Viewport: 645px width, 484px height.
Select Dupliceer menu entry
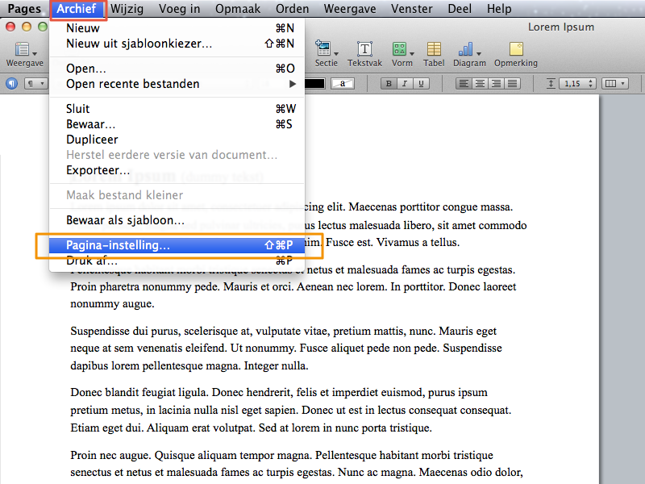pos(177,140)
